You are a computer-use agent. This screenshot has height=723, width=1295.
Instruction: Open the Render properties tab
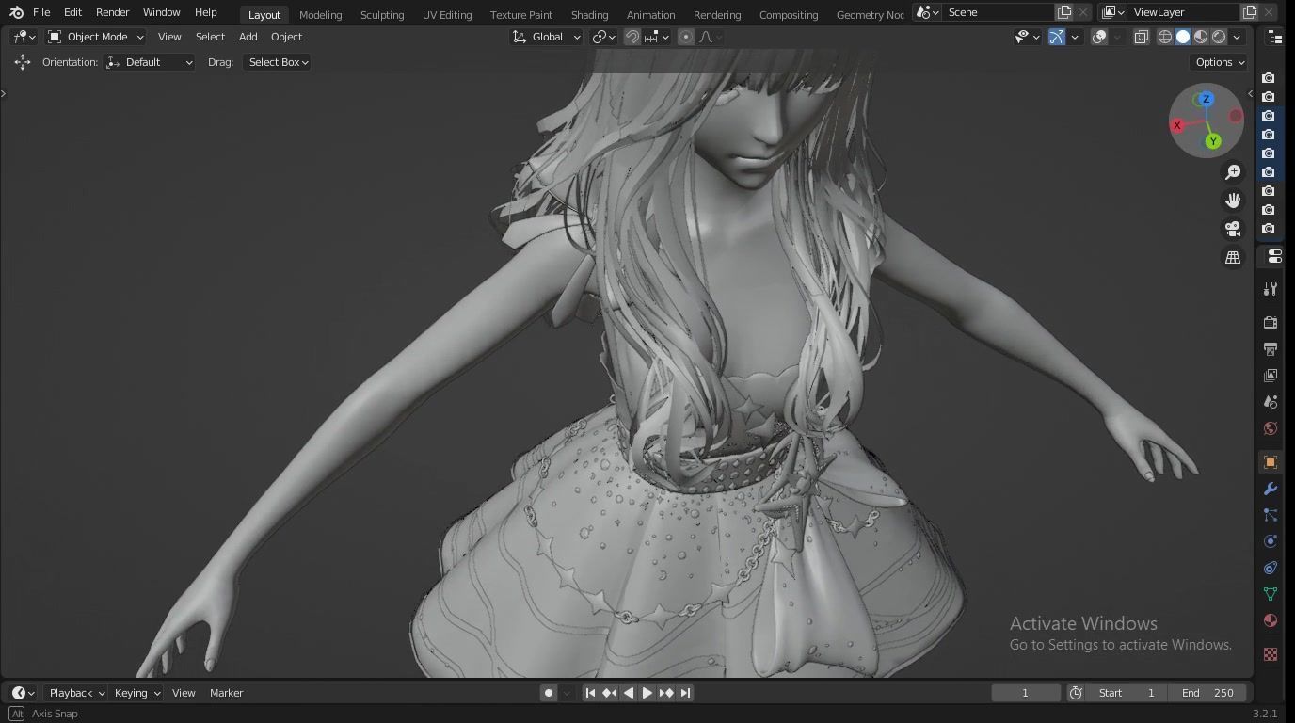(x=1271, y=323)
